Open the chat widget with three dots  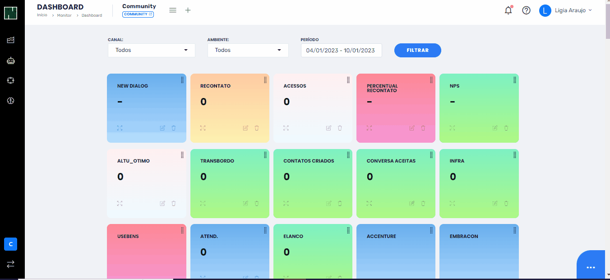(x=591, y=267)
